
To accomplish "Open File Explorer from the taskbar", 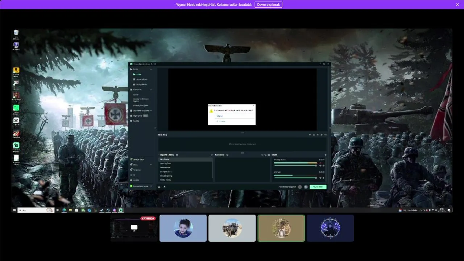I will [x=70, y=210].
